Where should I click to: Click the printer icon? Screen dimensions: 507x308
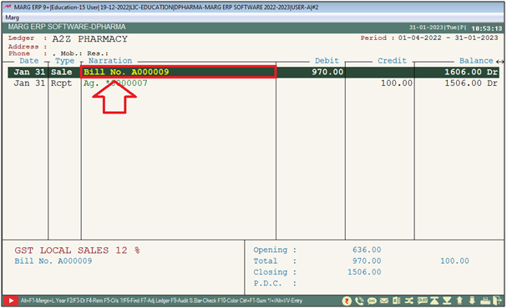point(485,300)
